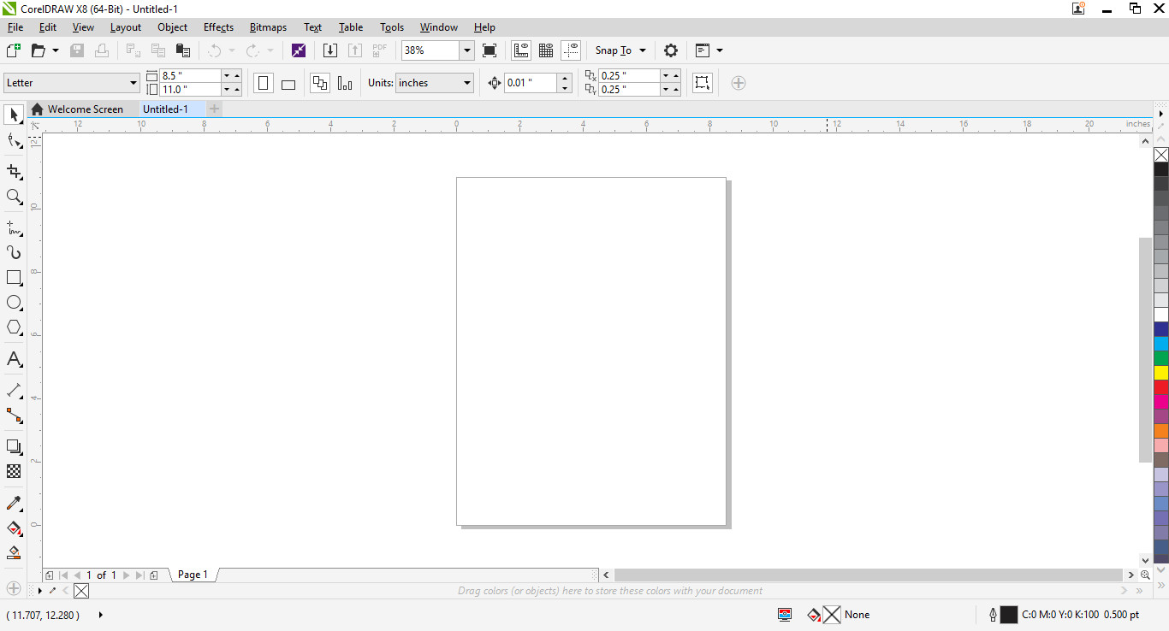Choose the Drop Shadow tool

(15, 446)
